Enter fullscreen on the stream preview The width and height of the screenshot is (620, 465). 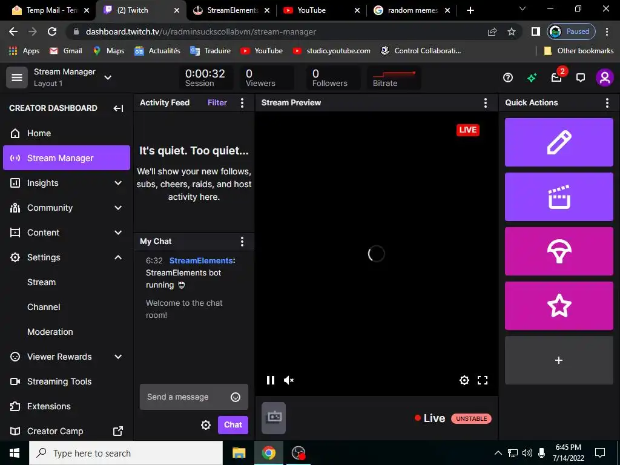point(483,380)
